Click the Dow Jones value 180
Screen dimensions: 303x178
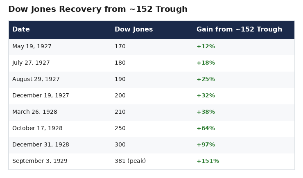pos(120,63)
